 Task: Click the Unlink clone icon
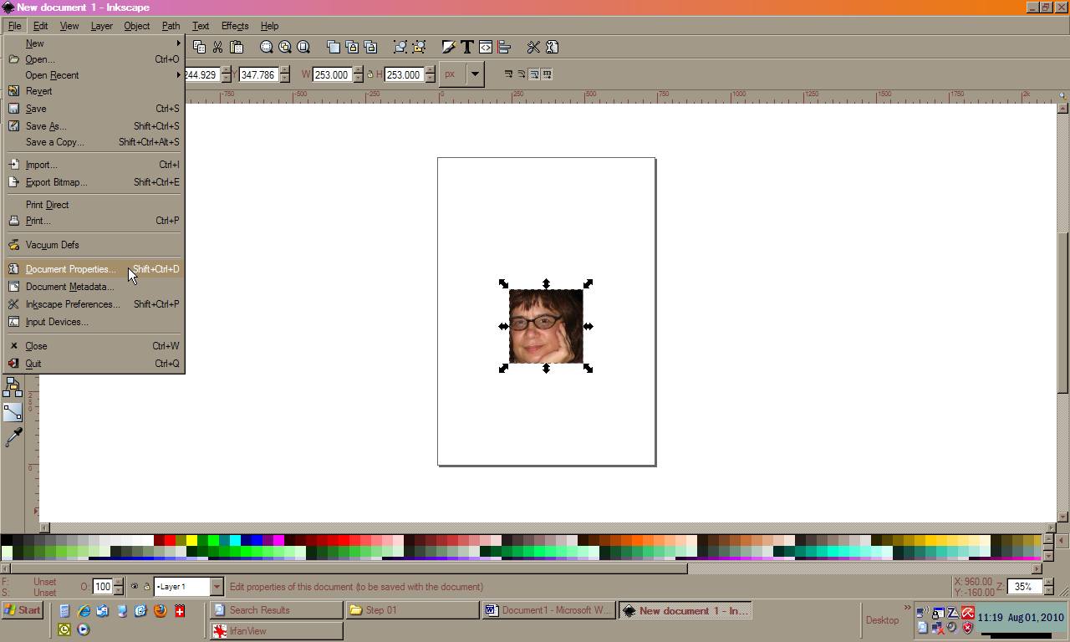pyautogui.click(x=370, y=47)
